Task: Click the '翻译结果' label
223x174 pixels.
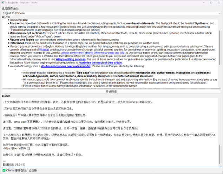Action: tap(6, 96)
